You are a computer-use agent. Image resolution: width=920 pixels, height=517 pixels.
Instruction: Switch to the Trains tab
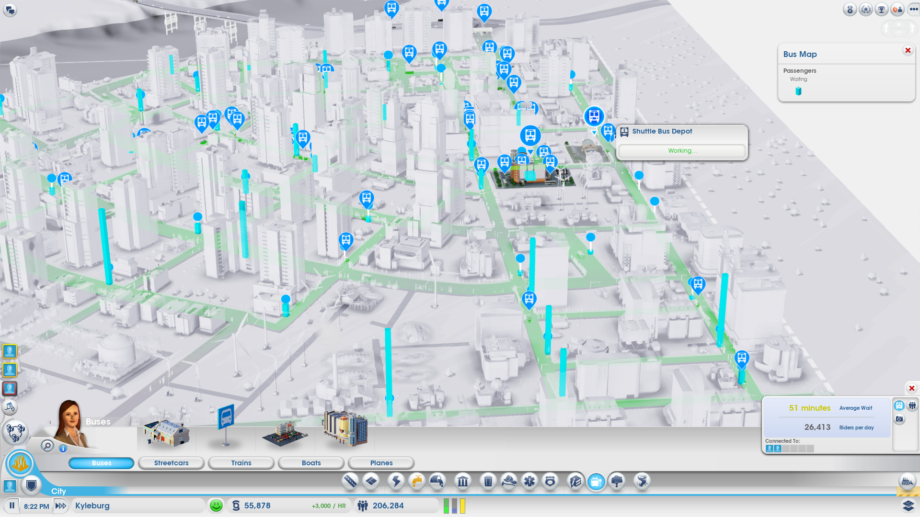241,463
